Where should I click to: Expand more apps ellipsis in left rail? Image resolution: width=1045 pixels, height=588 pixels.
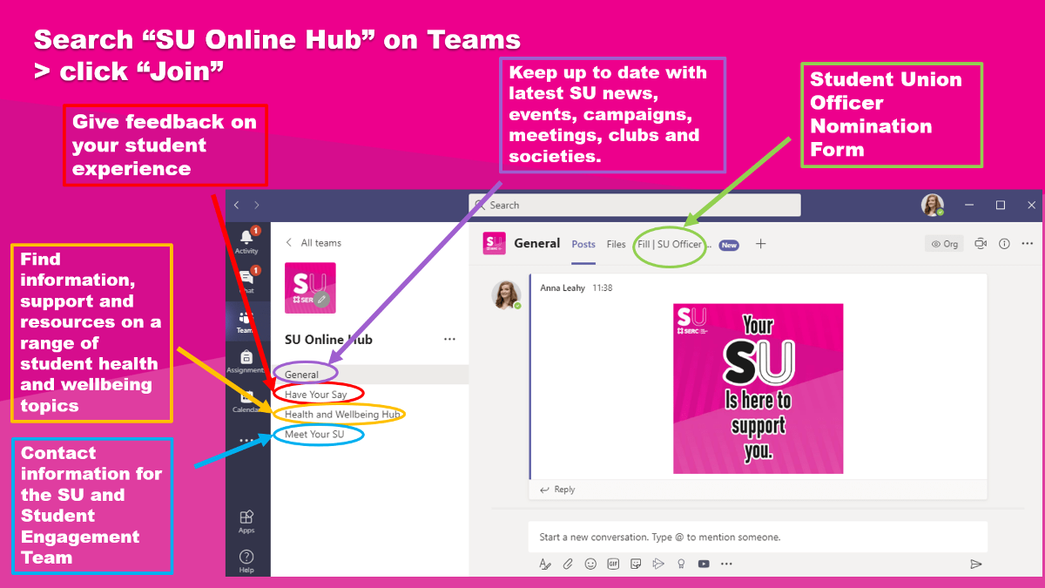pos(246,440)
